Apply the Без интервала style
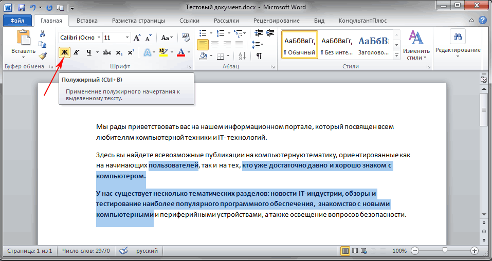 tap(336, 45)
